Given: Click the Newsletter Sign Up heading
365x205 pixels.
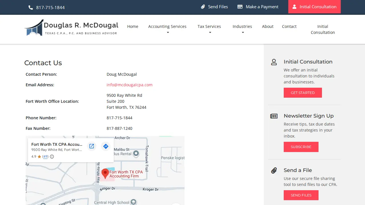Looking at the screenshot, I should pyautogui.click(x=309, y=116).
